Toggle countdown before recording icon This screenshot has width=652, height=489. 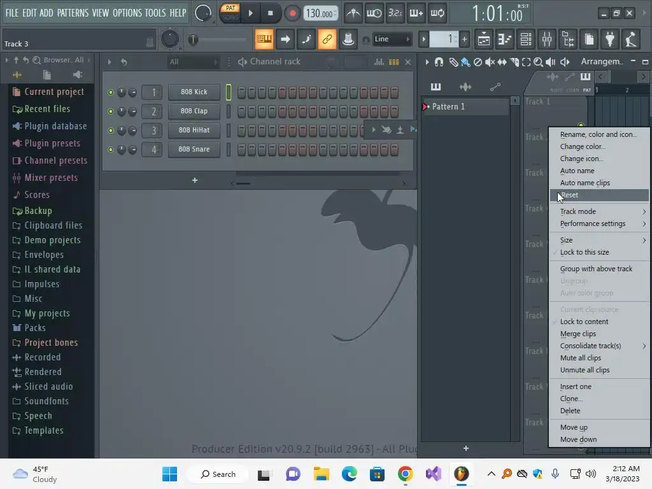pos(395,13)
